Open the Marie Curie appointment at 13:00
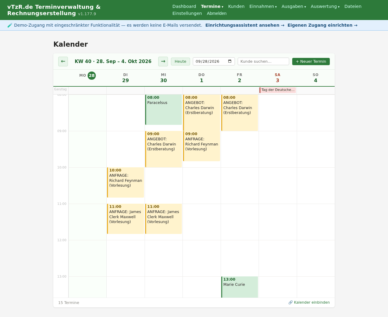The height and width of the screenshot is (317, 388). (x=240, y=287)
